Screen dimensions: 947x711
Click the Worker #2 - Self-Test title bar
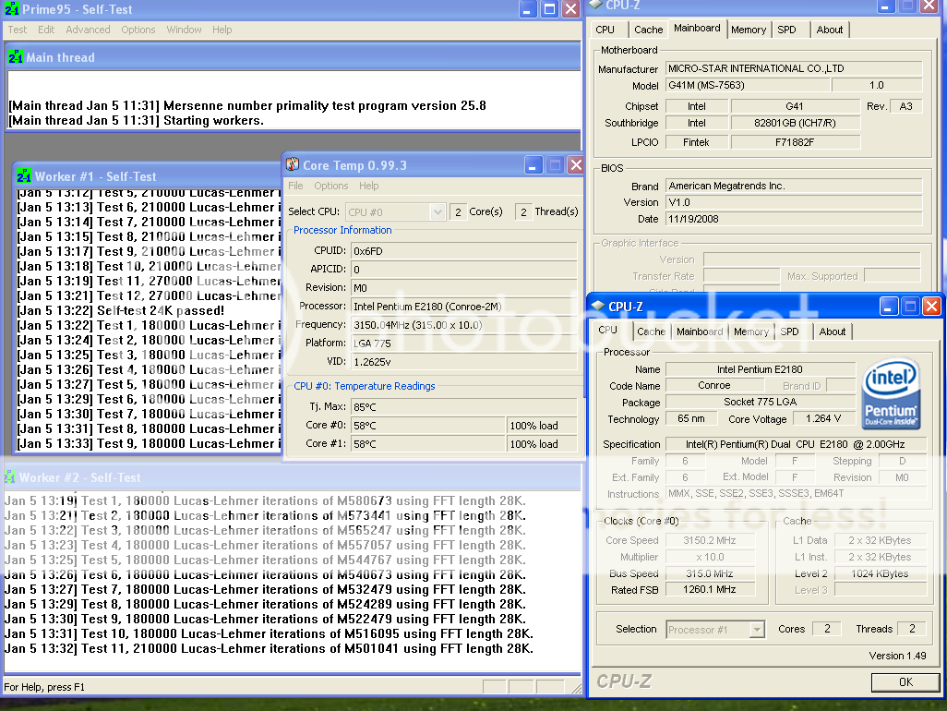coord(293,477)
